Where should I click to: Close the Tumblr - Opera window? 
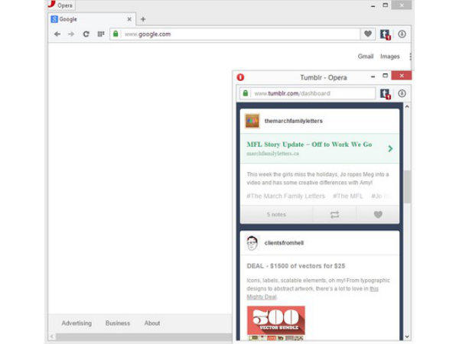click(x=402, y=76)
